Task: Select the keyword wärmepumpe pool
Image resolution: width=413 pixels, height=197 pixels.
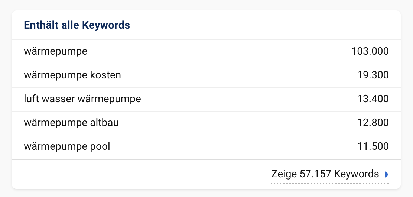Action: [67, 146]
